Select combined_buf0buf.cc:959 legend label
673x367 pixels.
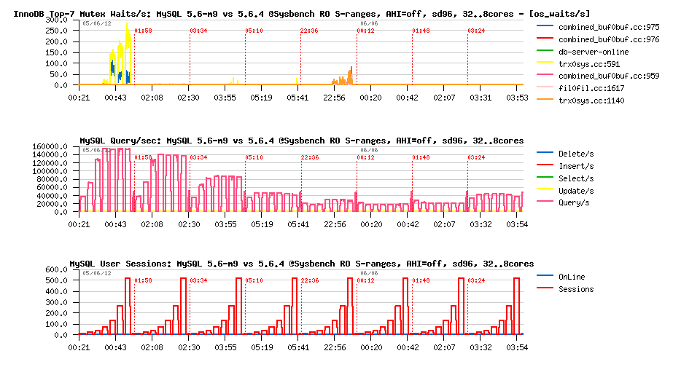tap(609, 76)
